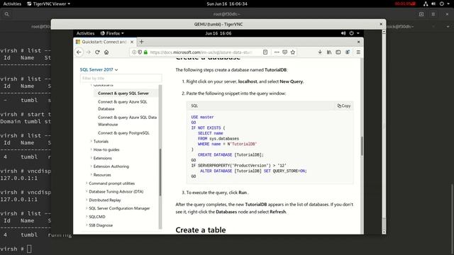The height and width of the screenshot is (255, 454).
Task: Copy the SQL snippet with Copy button
Action: pos(343,106)
